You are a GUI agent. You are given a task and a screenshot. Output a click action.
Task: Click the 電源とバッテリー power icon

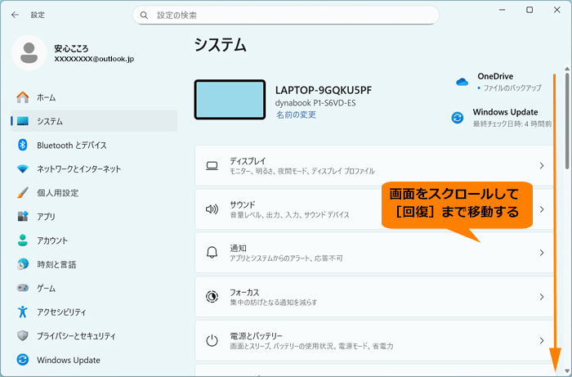coord(212,340)
